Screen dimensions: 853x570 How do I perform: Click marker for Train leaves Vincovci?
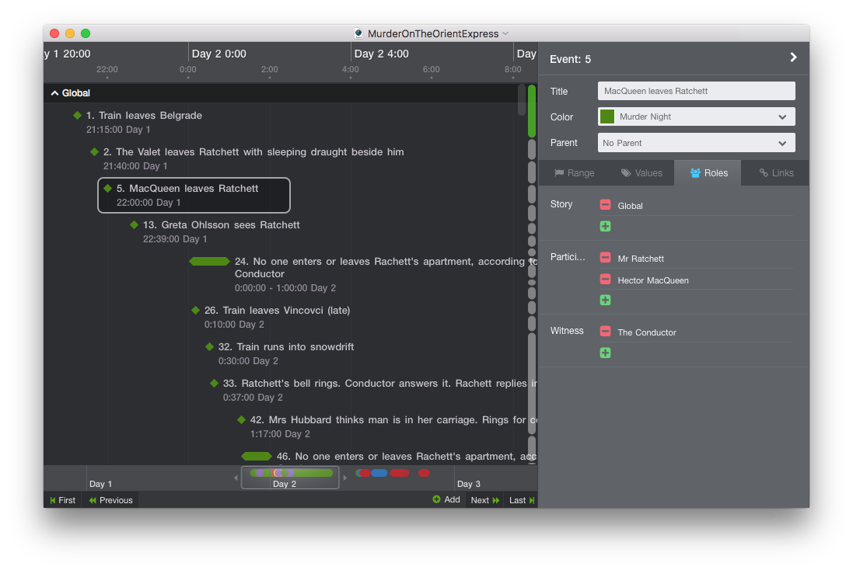(196, 311)
